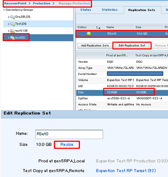This screenshot has width=168, height=177.
Task: Click the Consistency Groups tree label
Action: pyautogui.click(x=19, y=10)
